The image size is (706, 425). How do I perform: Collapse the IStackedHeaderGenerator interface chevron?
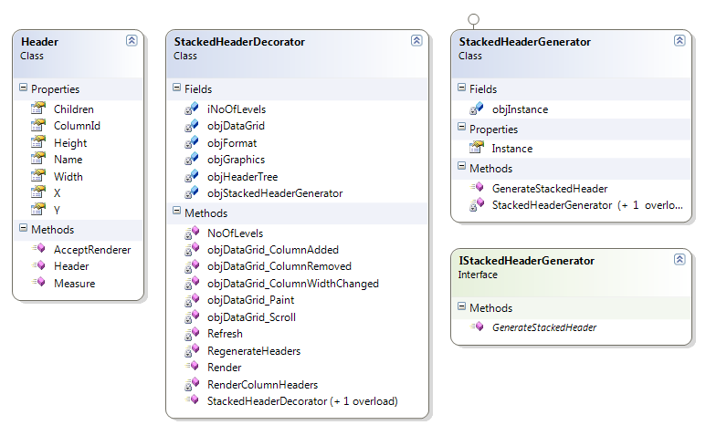(680, 259)
